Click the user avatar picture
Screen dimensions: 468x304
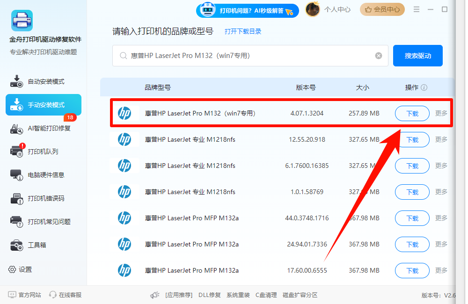(313, 9)
